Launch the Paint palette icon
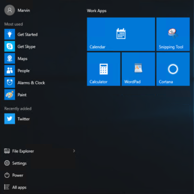This screenshot has width=194, height=194. click(10, 94)
